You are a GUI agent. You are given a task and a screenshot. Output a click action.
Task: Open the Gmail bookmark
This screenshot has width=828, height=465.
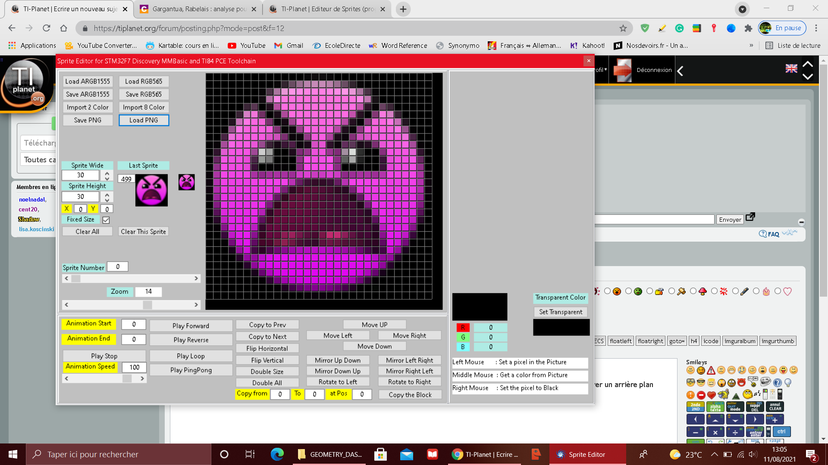(x=289, y=45)
